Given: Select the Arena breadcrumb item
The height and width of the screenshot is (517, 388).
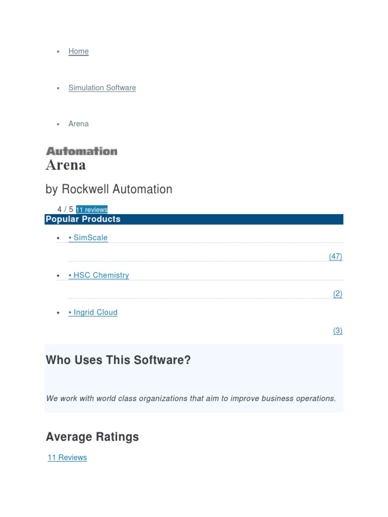Looking at the screenshot, I should click(78, 124).
